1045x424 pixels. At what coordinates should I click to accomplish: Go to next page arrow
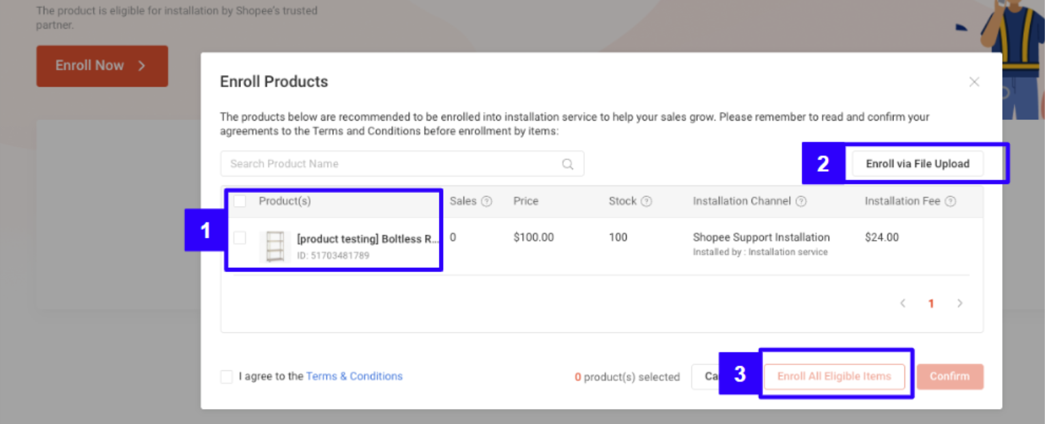(960, 303)
